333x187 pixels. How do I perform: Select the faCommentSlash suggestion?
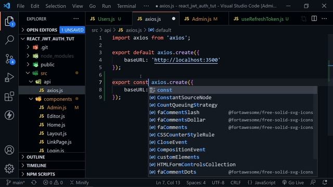tap(233, 112)
